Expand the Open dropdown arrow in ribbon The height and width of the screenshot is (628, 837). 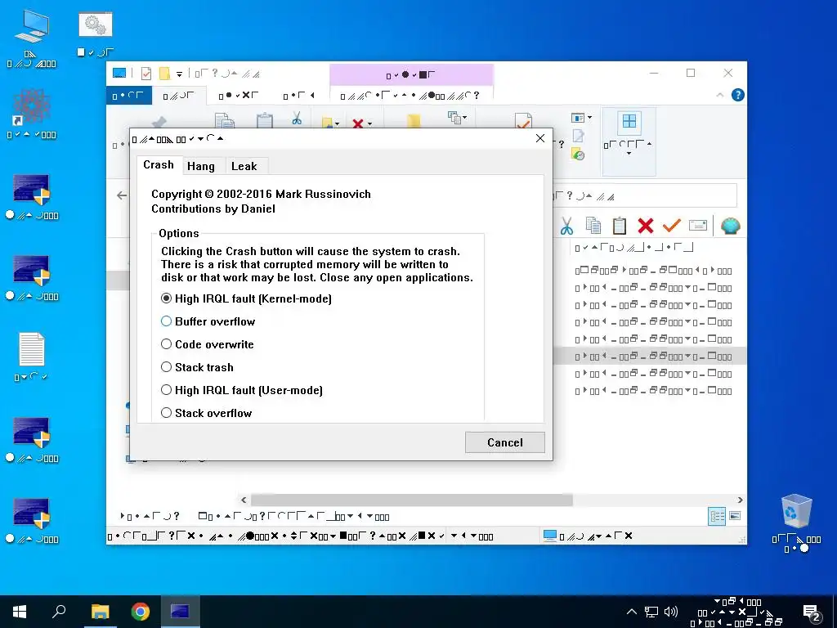coord(589,118)
